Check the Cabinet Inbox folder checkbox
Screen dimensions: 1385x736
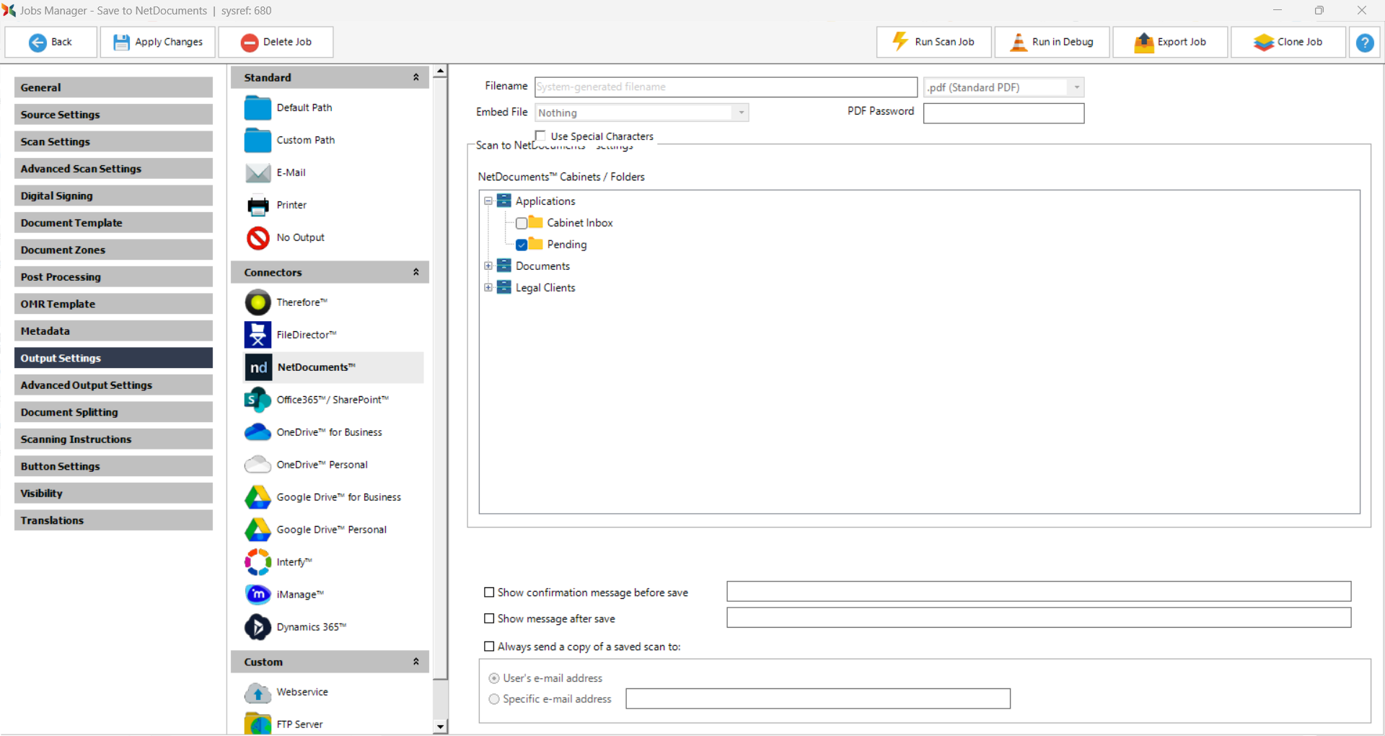pos(522,224)
